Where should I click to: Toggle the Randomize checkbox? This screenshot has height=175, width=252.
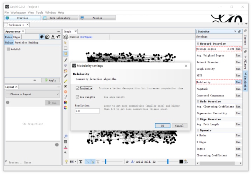pos(77,88)
